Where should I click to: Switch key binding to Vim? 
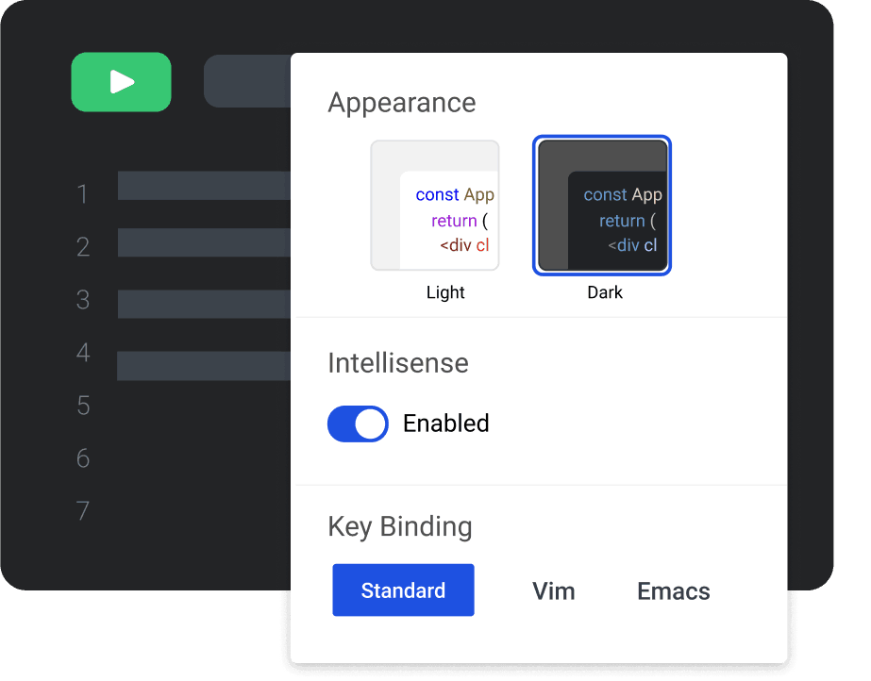click(553, 591)
